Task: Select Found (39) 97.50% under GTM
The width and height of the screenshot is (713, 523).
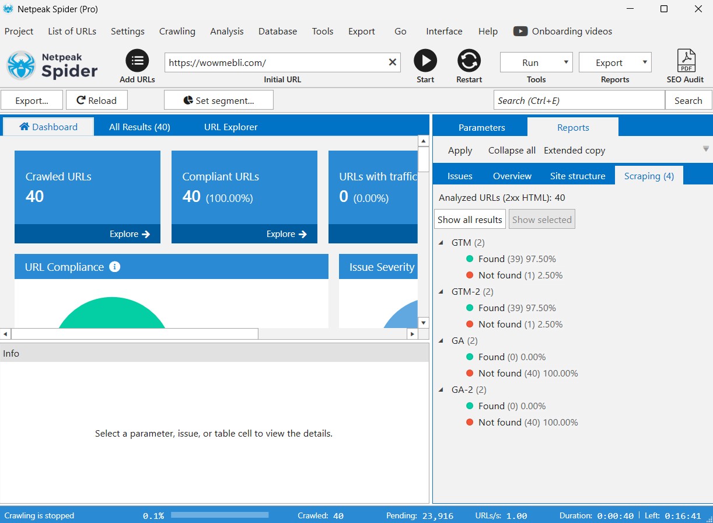Action: pos(517,259)
